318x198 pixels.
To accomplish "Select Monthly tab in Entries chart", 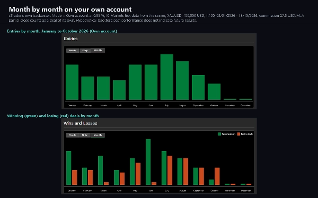I will (98, 51).
